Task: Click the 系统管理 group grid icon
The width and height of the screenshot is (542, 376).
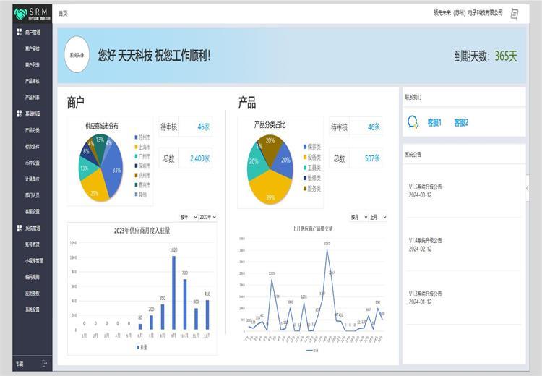Action: click(x=20, y=228)
